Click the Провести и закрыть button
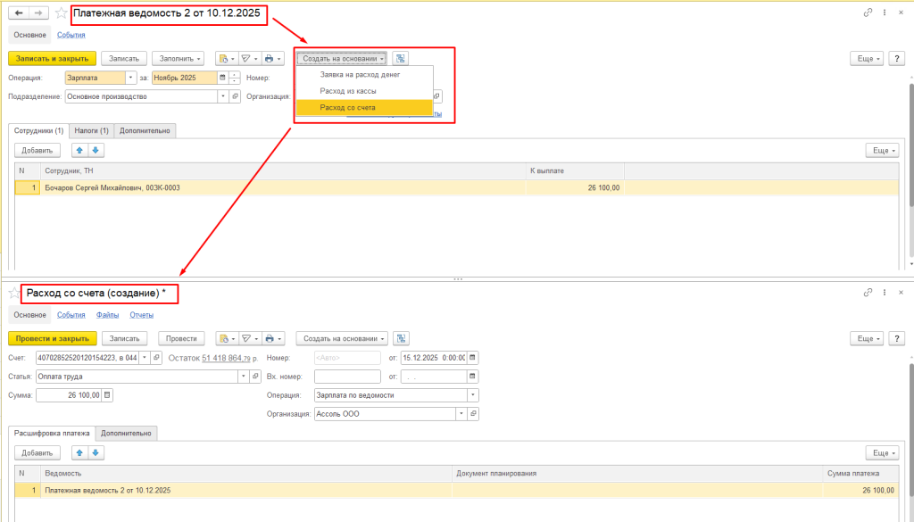Image resolution: width=914 pixels, height=522 pixels. [53, 339]
